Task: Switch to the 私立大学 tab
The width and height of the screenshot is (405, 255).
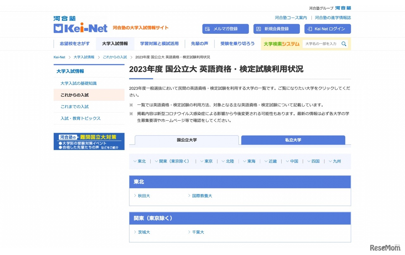Action: 293,140
